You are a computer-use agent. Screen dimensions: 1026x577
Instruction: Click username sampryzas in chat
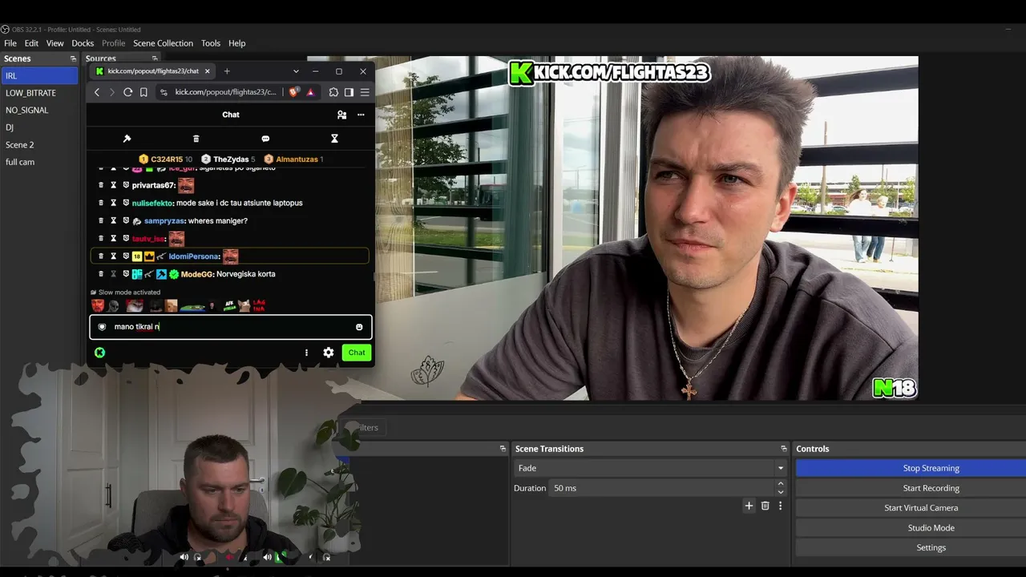163,220
